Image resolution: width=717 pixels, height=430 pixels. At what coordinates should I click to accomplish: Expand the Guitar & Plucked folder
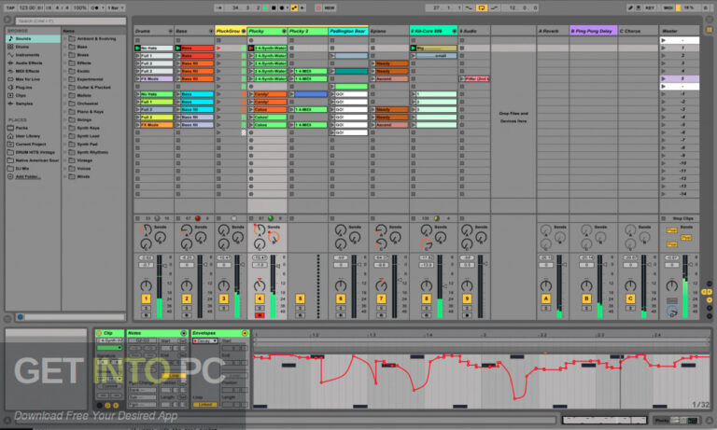pos(65,88)
